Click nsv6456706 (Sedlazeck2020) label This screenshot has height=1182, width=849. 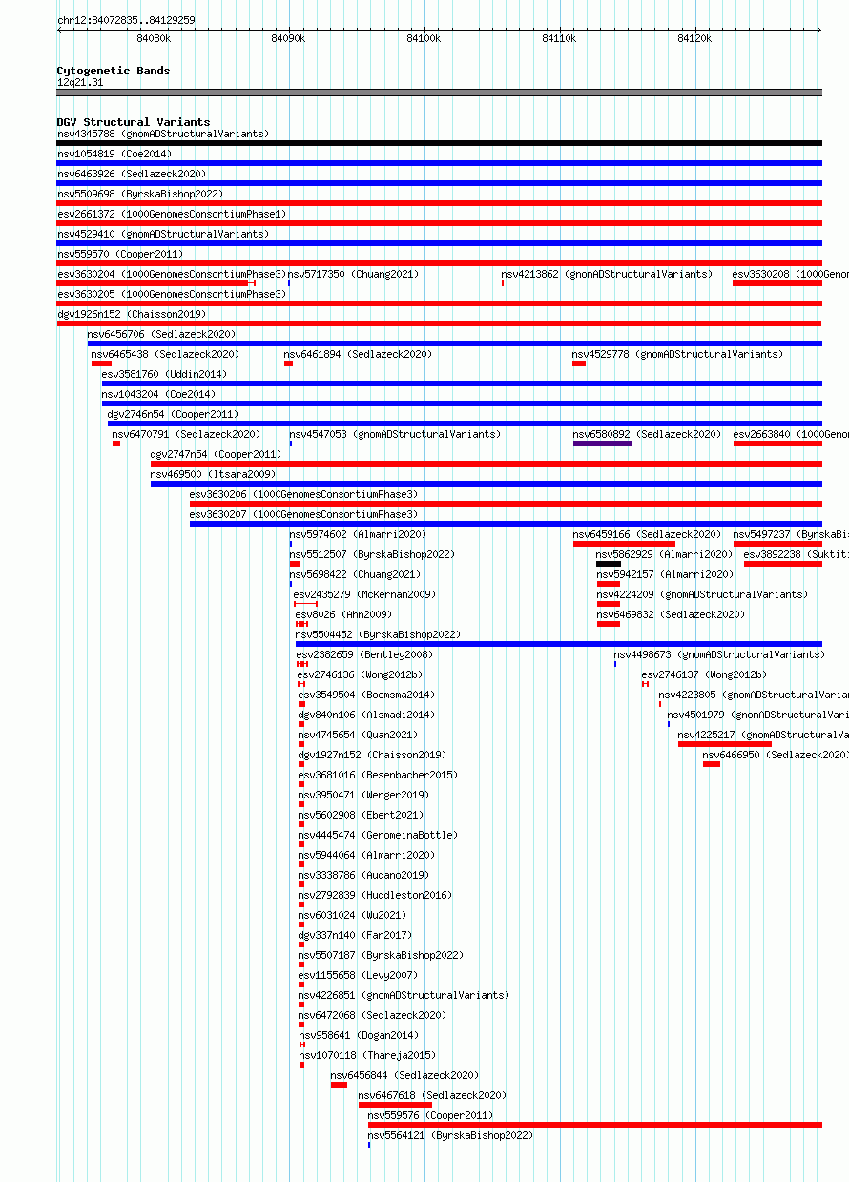coord(161,334)
